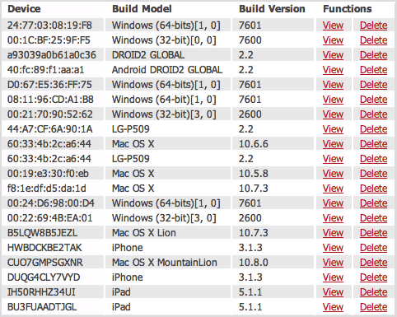View device D0:67:E5:36:FF:75
Image resolution: width=397 pixels, height=317 pixels.
coord(333,85)
